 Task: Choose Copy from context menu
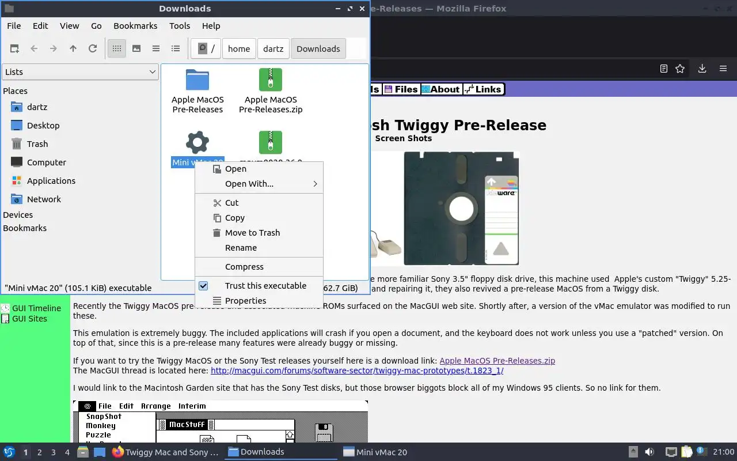coord(259,218)
